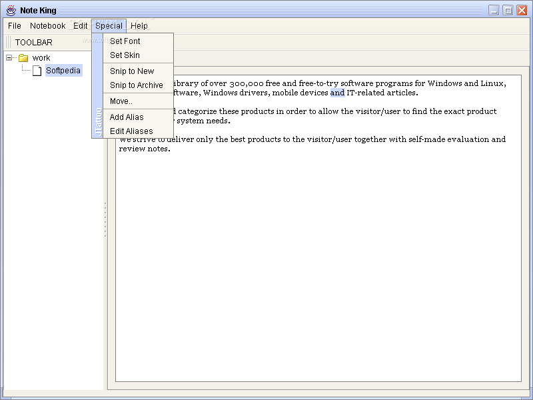Click the TOOLBAR label
This screenshot has height=400, width=533.
pyautogui.click(x=34, y=43)
